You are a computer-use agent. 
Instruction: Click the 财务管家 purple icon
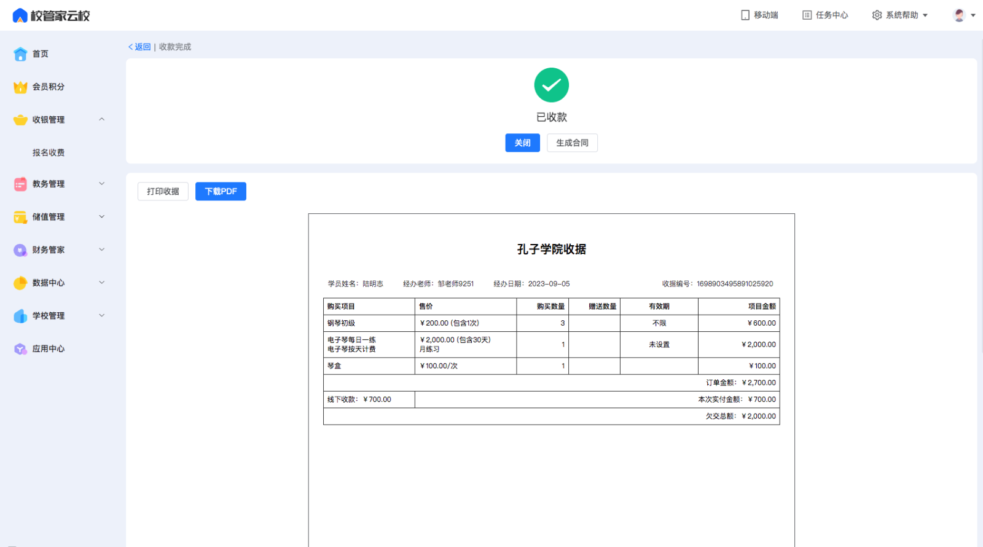(x=20, y=250)
